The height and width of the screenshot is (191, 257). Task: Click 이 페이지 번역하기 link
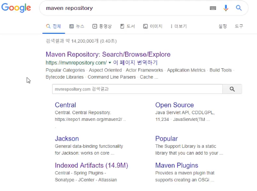[135, 62]
